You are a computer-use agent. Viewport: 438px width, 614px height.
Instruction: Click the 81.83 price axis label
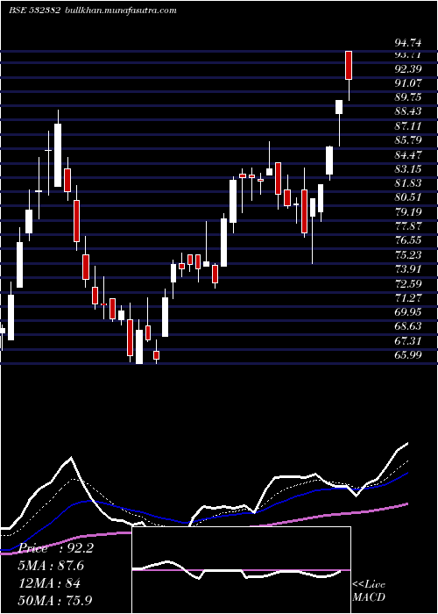click(x=408, y=182)
